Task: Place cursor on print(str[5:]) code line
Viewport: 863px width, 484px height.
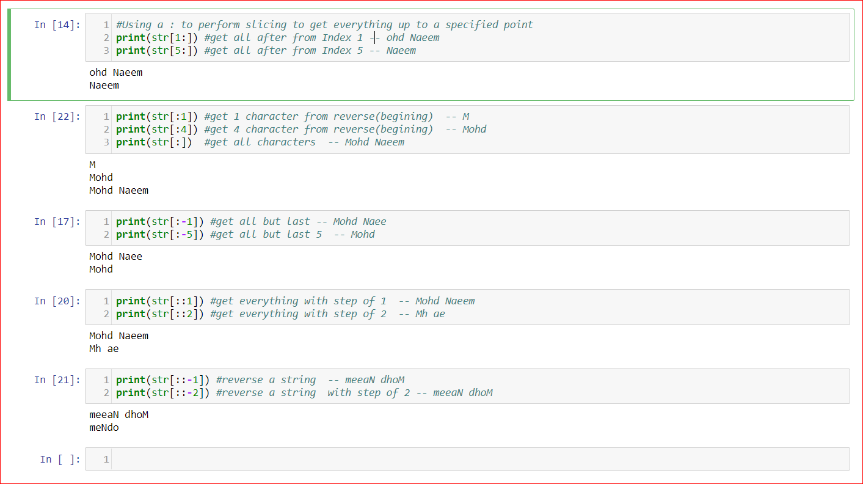Action: 266,51
